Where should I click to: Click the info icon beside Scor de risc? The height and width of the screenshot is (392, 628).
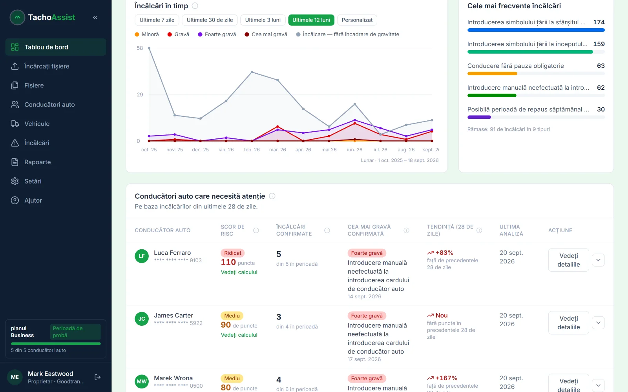[256, 230]
